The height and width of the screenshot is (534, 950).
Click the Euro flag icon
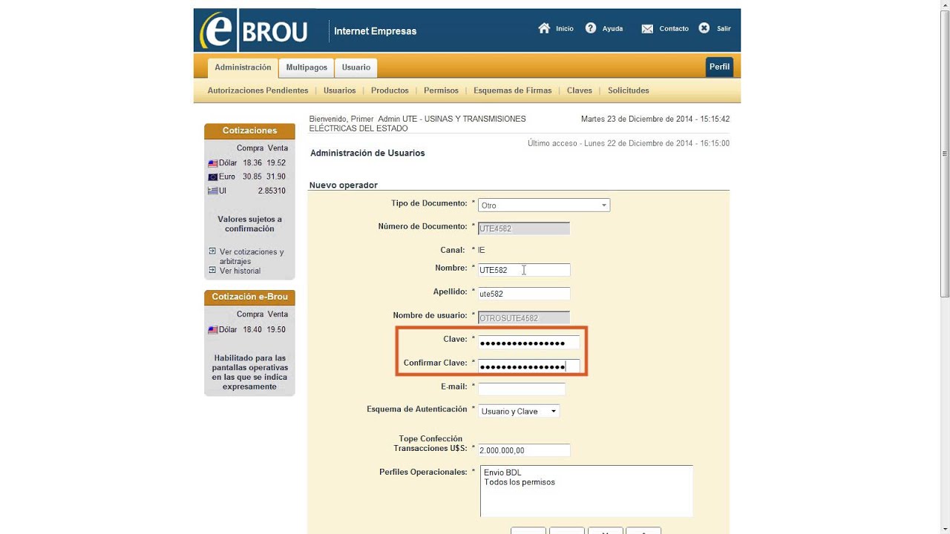coord(213,177)
